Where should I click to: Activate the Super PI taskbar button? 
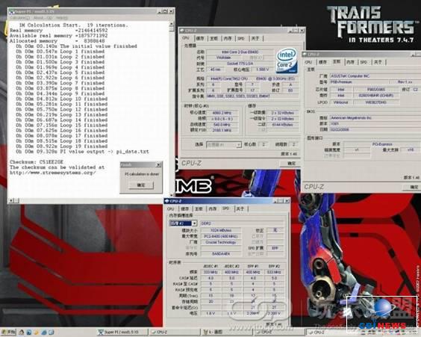click(x=122, y=333)
